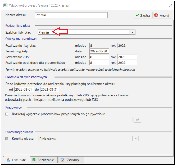Click the 'Rodzaj listy płac:' section heading
The height and width of the screenshot is (166, 176).
18,26
